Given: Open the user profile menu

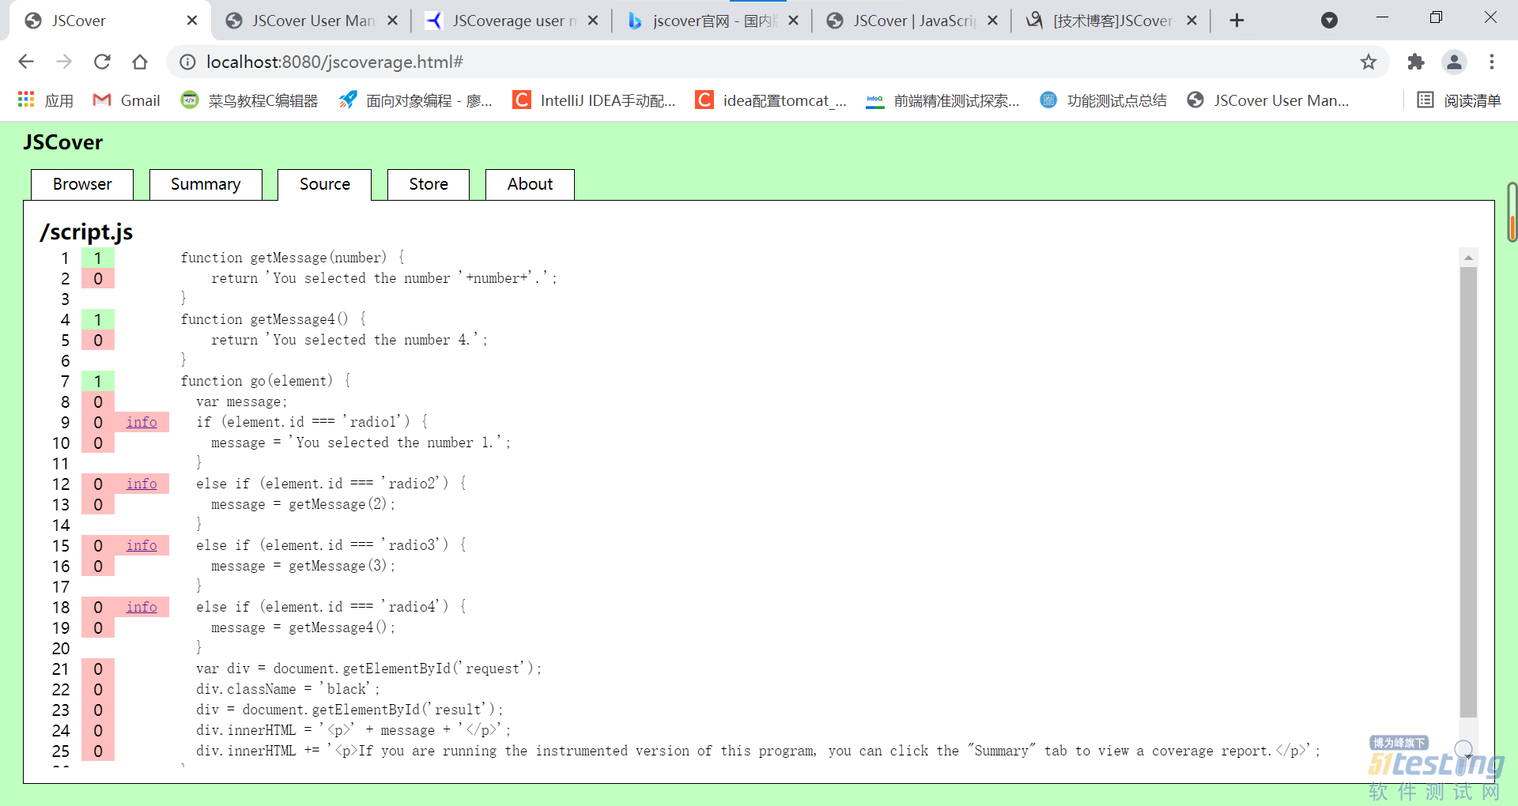Looking at the screenshot, I should pos(1454,62).
